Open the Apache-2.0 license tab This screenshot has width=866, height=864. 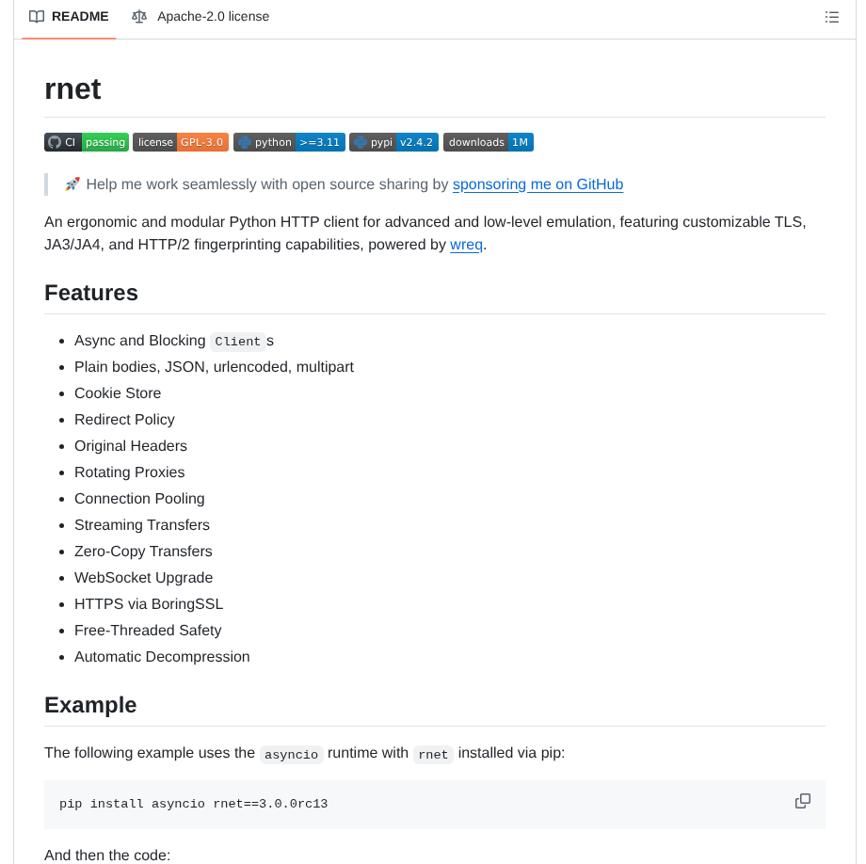point(200,16)
